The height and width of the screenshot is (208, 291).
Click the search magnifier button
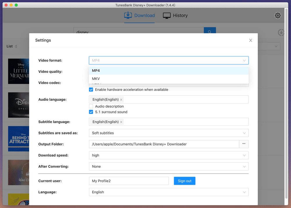pyautogui.click(x=210, y=31)
